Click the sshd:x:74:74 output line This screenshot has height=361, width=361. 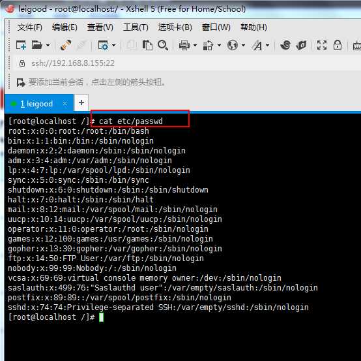click(158, 307)
